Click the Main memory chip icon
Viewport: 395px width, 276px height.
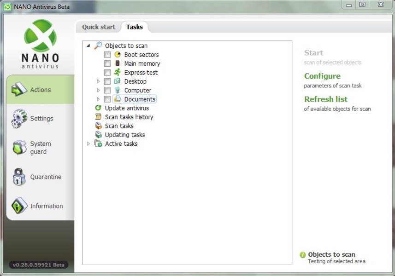(118, 63)
